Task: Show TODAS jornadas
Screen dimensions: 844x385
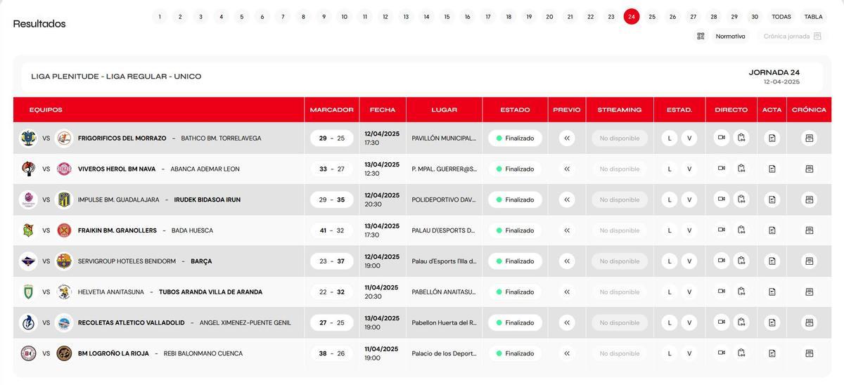Action: tap(781, 17)
